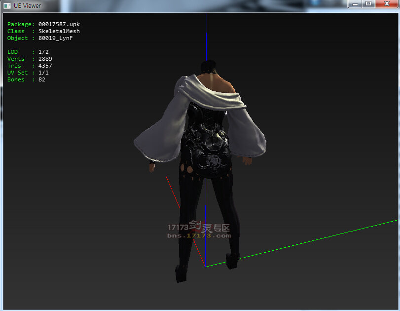
Task: Close the UE Viewer window
Action: tap(387, 4)
